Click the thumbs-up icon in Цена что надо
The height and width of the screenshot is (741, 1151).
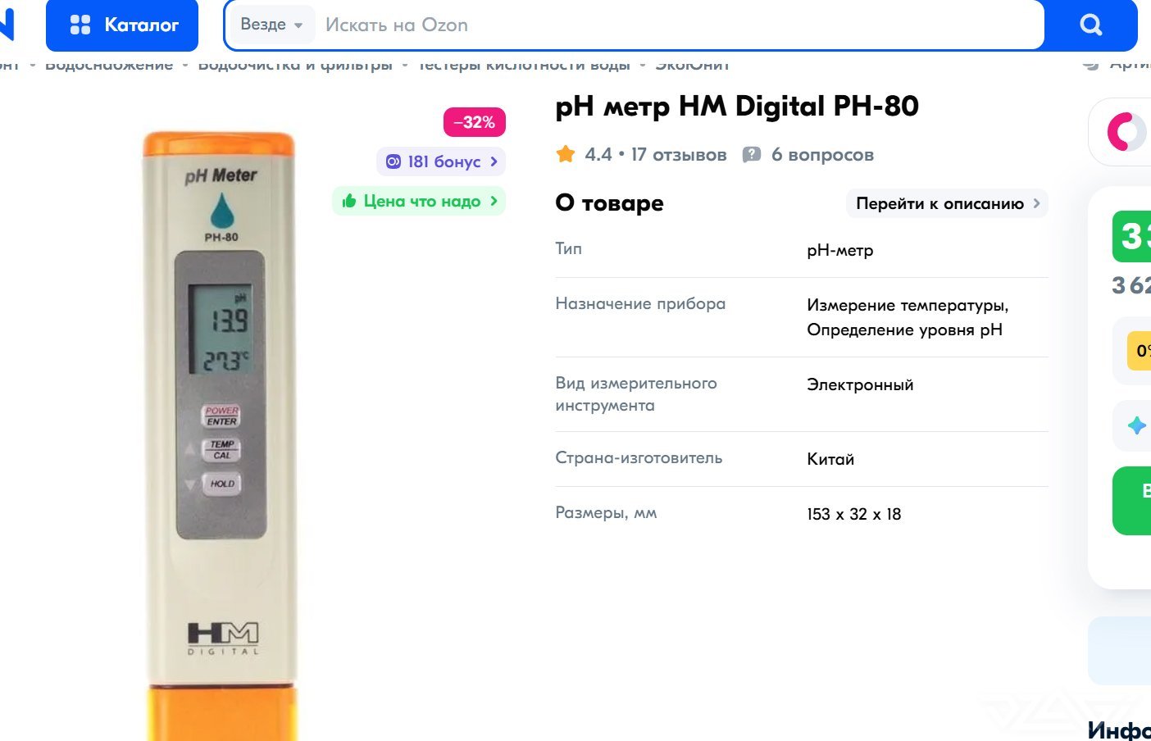coord(349,201)
